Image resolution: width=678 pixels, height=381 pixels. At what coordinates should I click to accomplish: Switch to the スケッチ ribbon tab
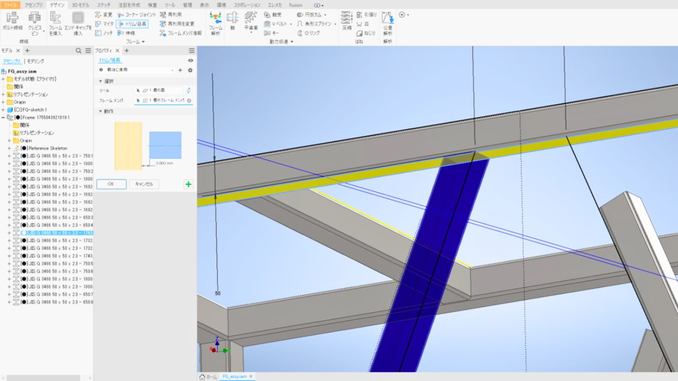[104, 5]
